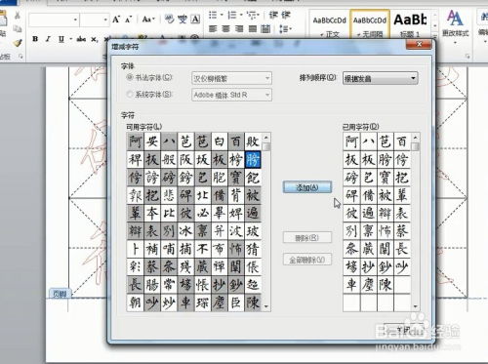Screen dimensions: 488x364
Task: Select character 敗 in available characters
Action: [253, 142]
